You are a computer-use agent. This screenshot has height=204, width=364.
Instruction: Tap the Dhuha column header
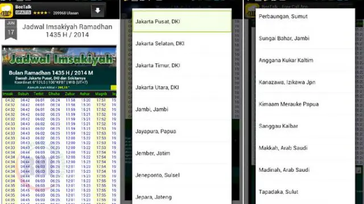pos(54,94)
